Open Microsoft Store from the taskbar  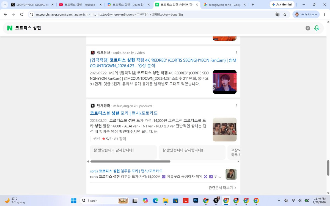[x=176, y=201]
